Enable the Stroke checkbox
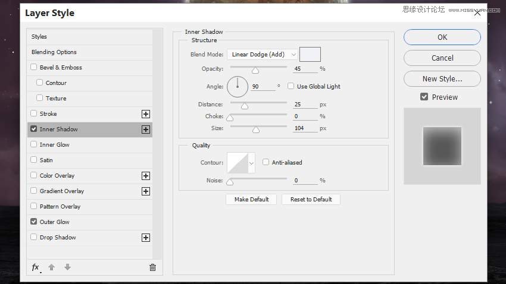The width and height of the screenshot is (506, 284). point(33,113)
